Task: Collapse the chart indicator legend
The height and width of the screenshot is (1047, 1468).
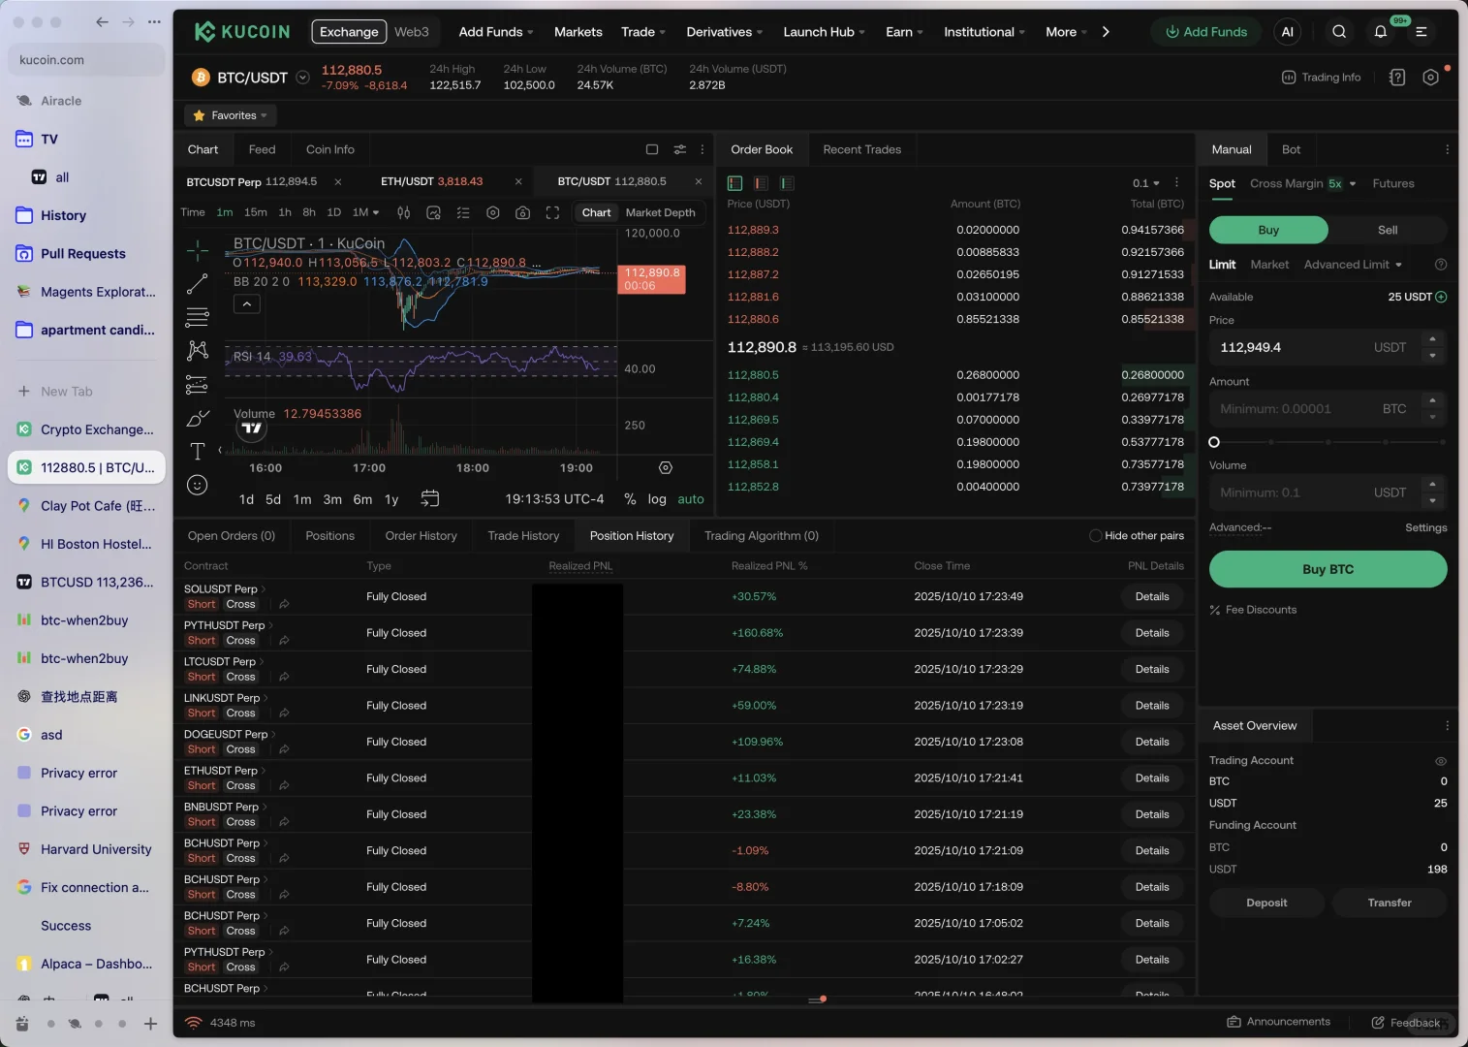Action: tap(247, 304)
